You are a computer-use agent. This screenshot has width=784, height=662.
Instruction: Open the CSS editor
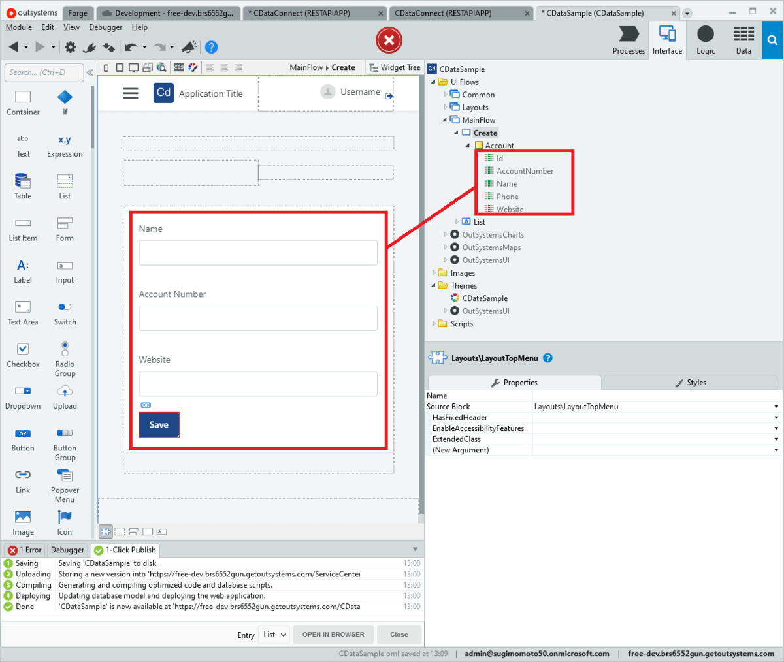(x=178, y=67)
